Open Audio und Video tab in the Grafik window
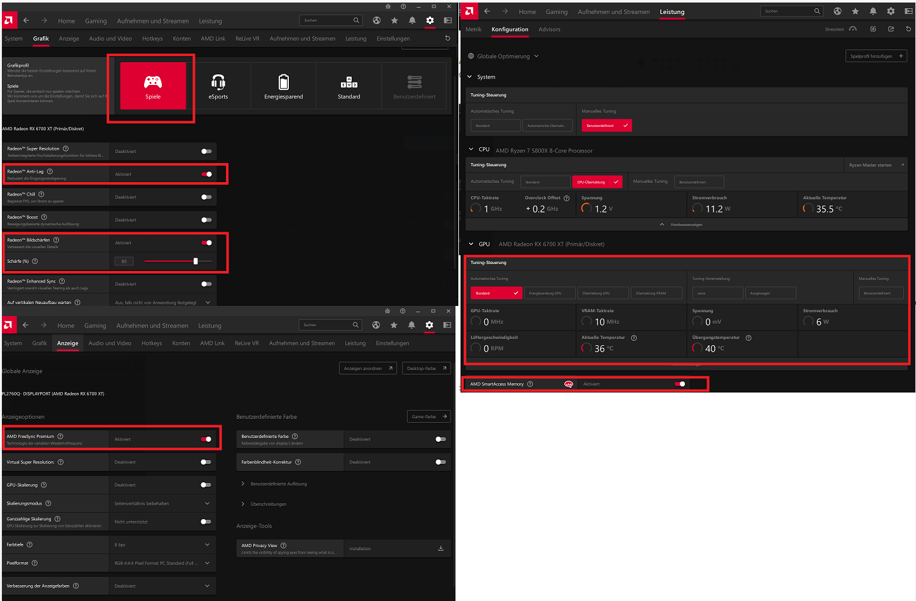This screenshot has height=601, width=916. 110,38
